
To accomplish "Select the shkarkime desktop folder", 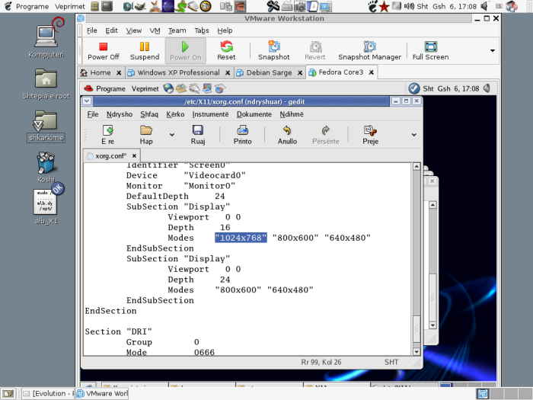I will [x=46, y=125].
